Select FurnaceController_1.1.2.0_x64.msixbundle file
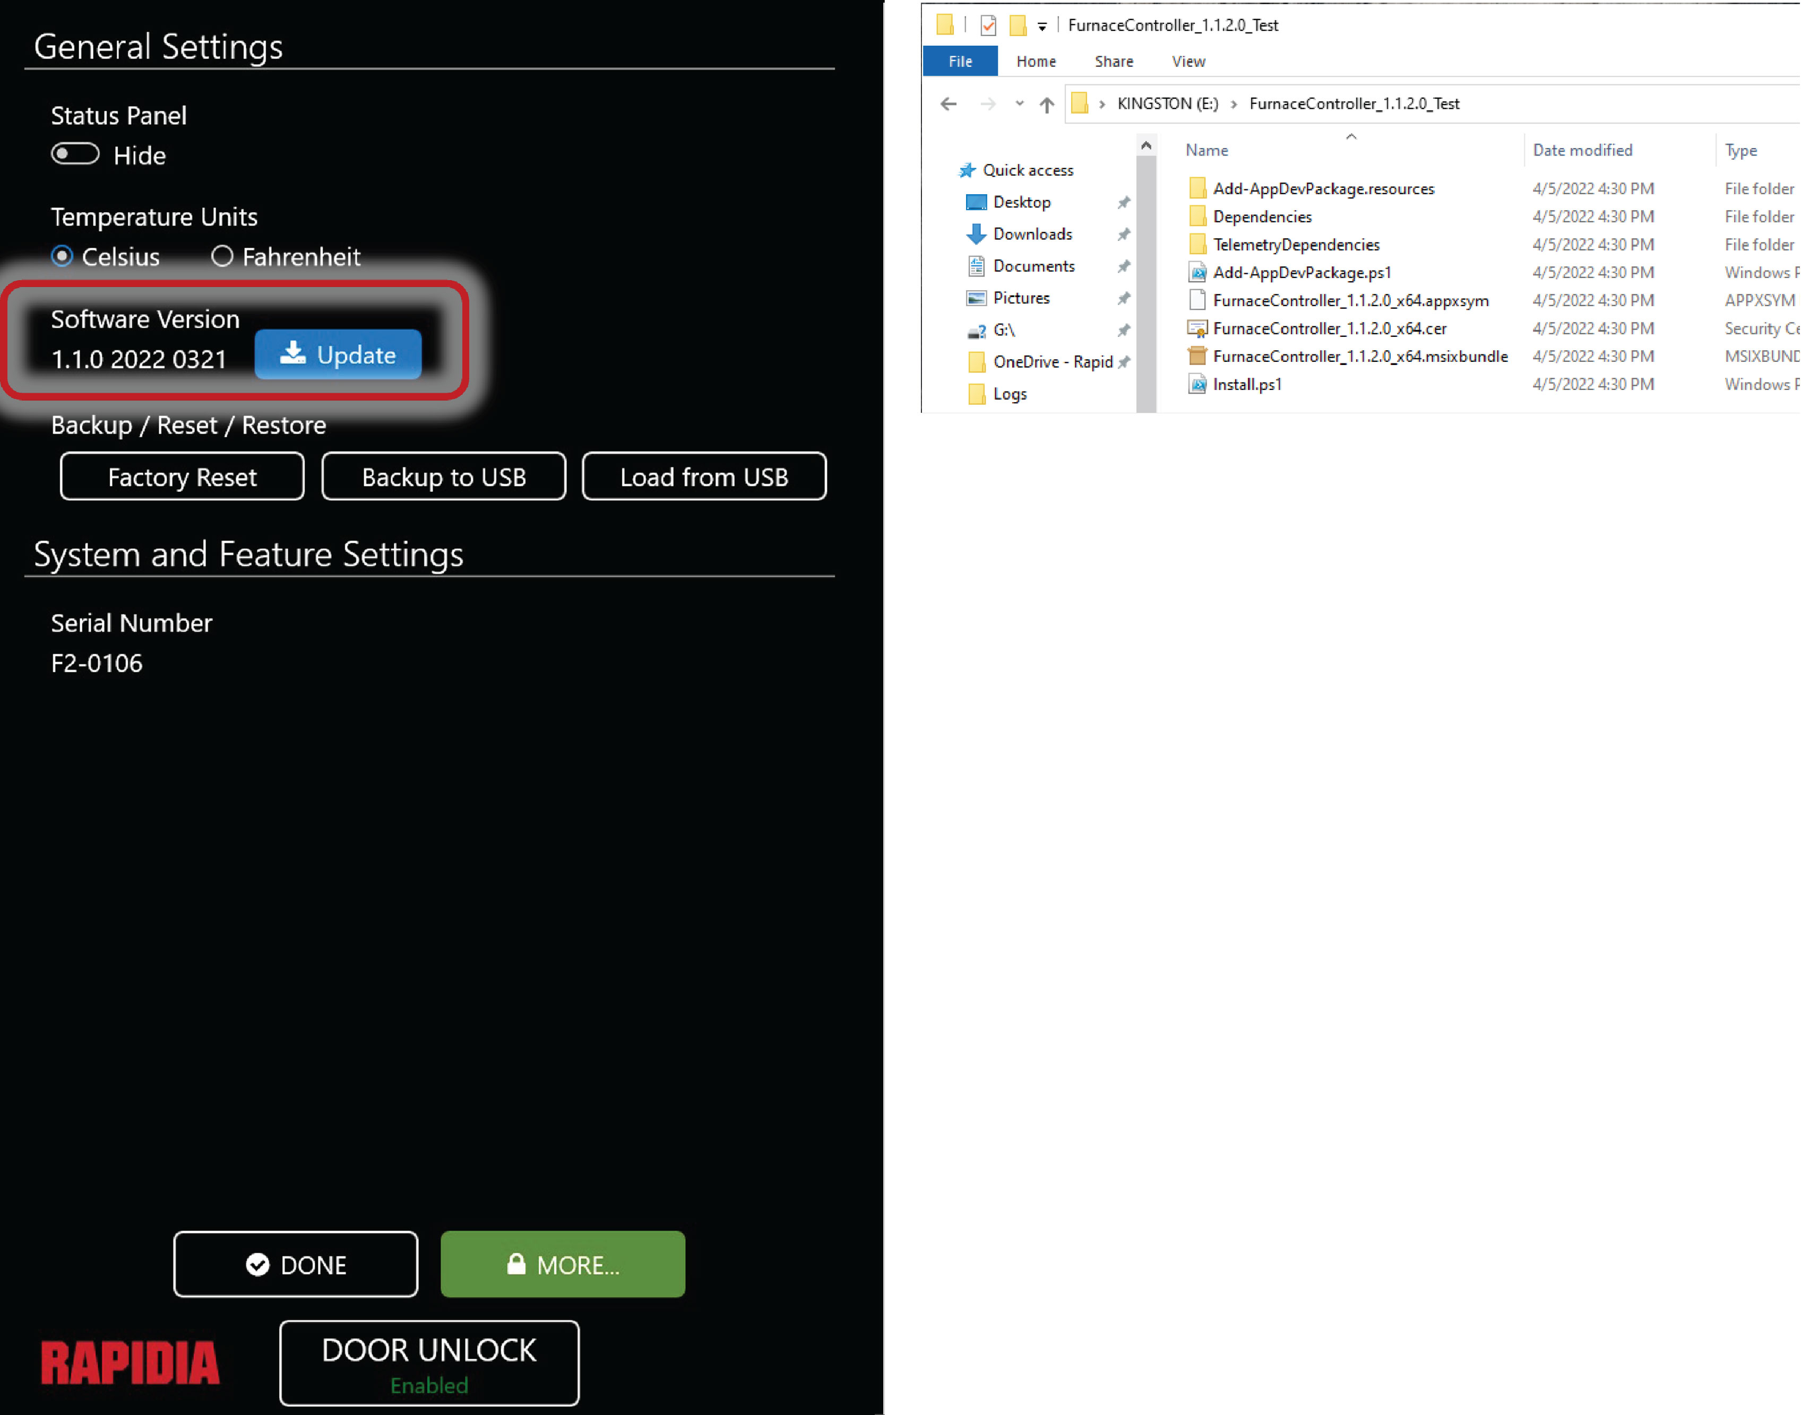Viewport: 1801px width, 1415px height. click(x=1359, y=356)
